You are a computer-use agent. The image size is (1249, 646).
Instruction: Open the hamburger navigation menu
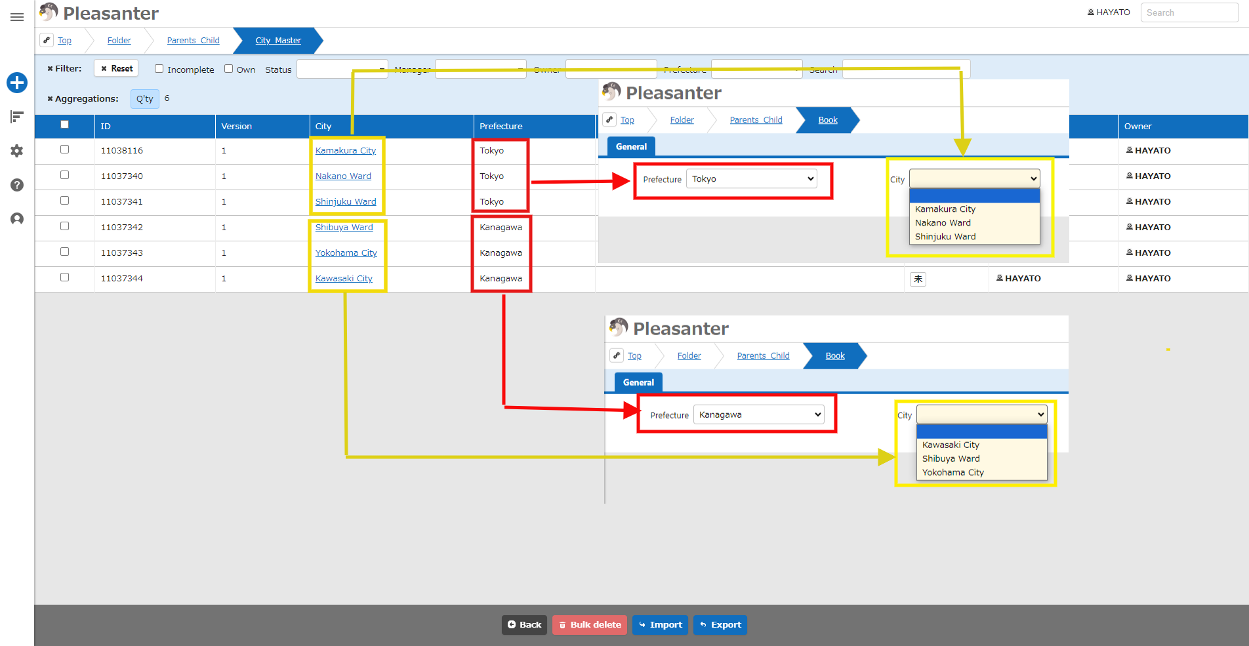click(17, 17)
